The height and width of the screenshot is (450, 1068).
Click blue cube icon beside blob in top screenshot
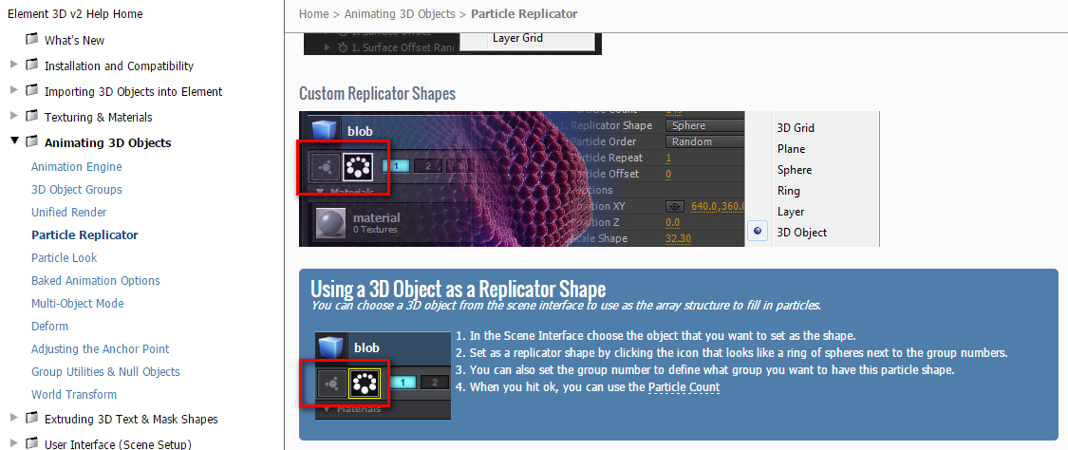(324, 129)
